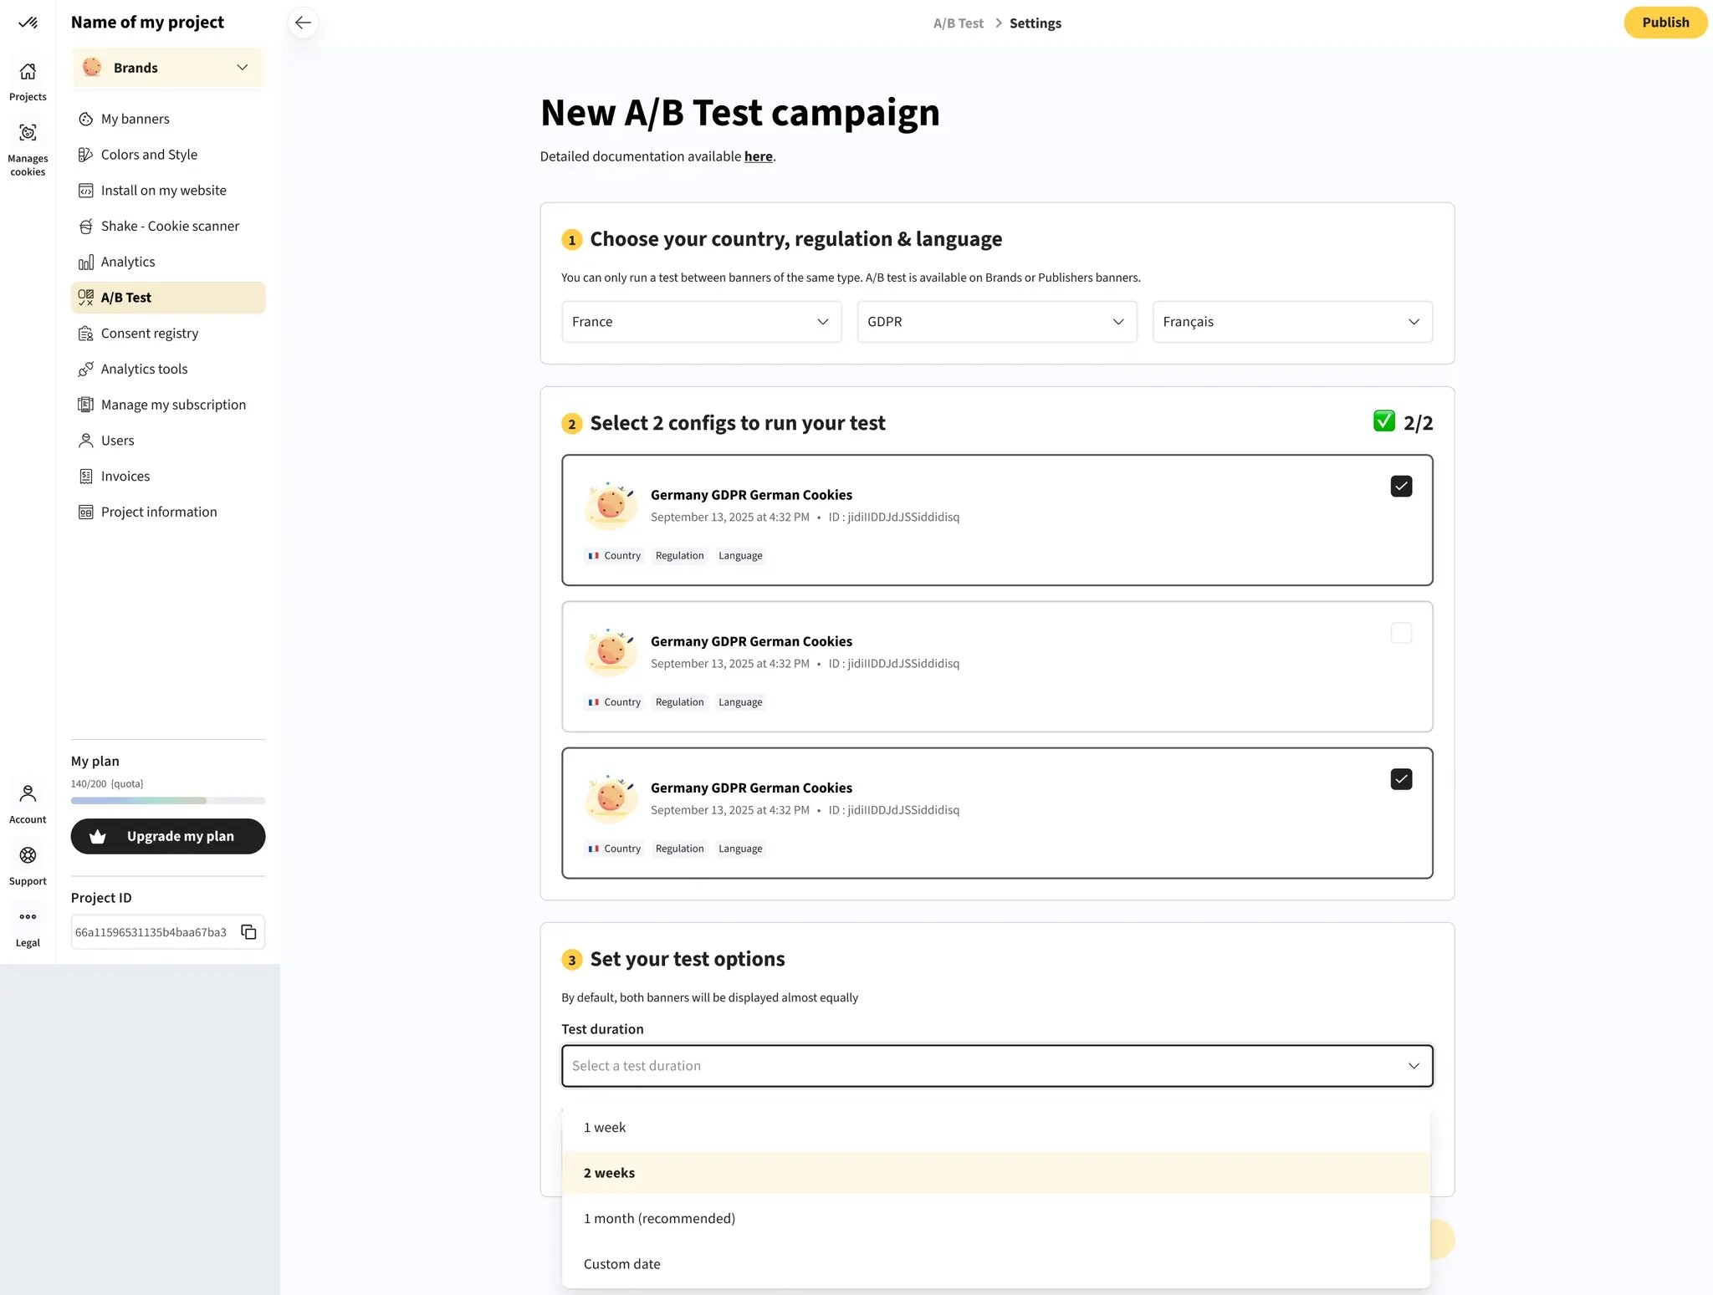Click the 140/200 {quota} text
Screen dimensions: 1713x1295
coord(107,784)
